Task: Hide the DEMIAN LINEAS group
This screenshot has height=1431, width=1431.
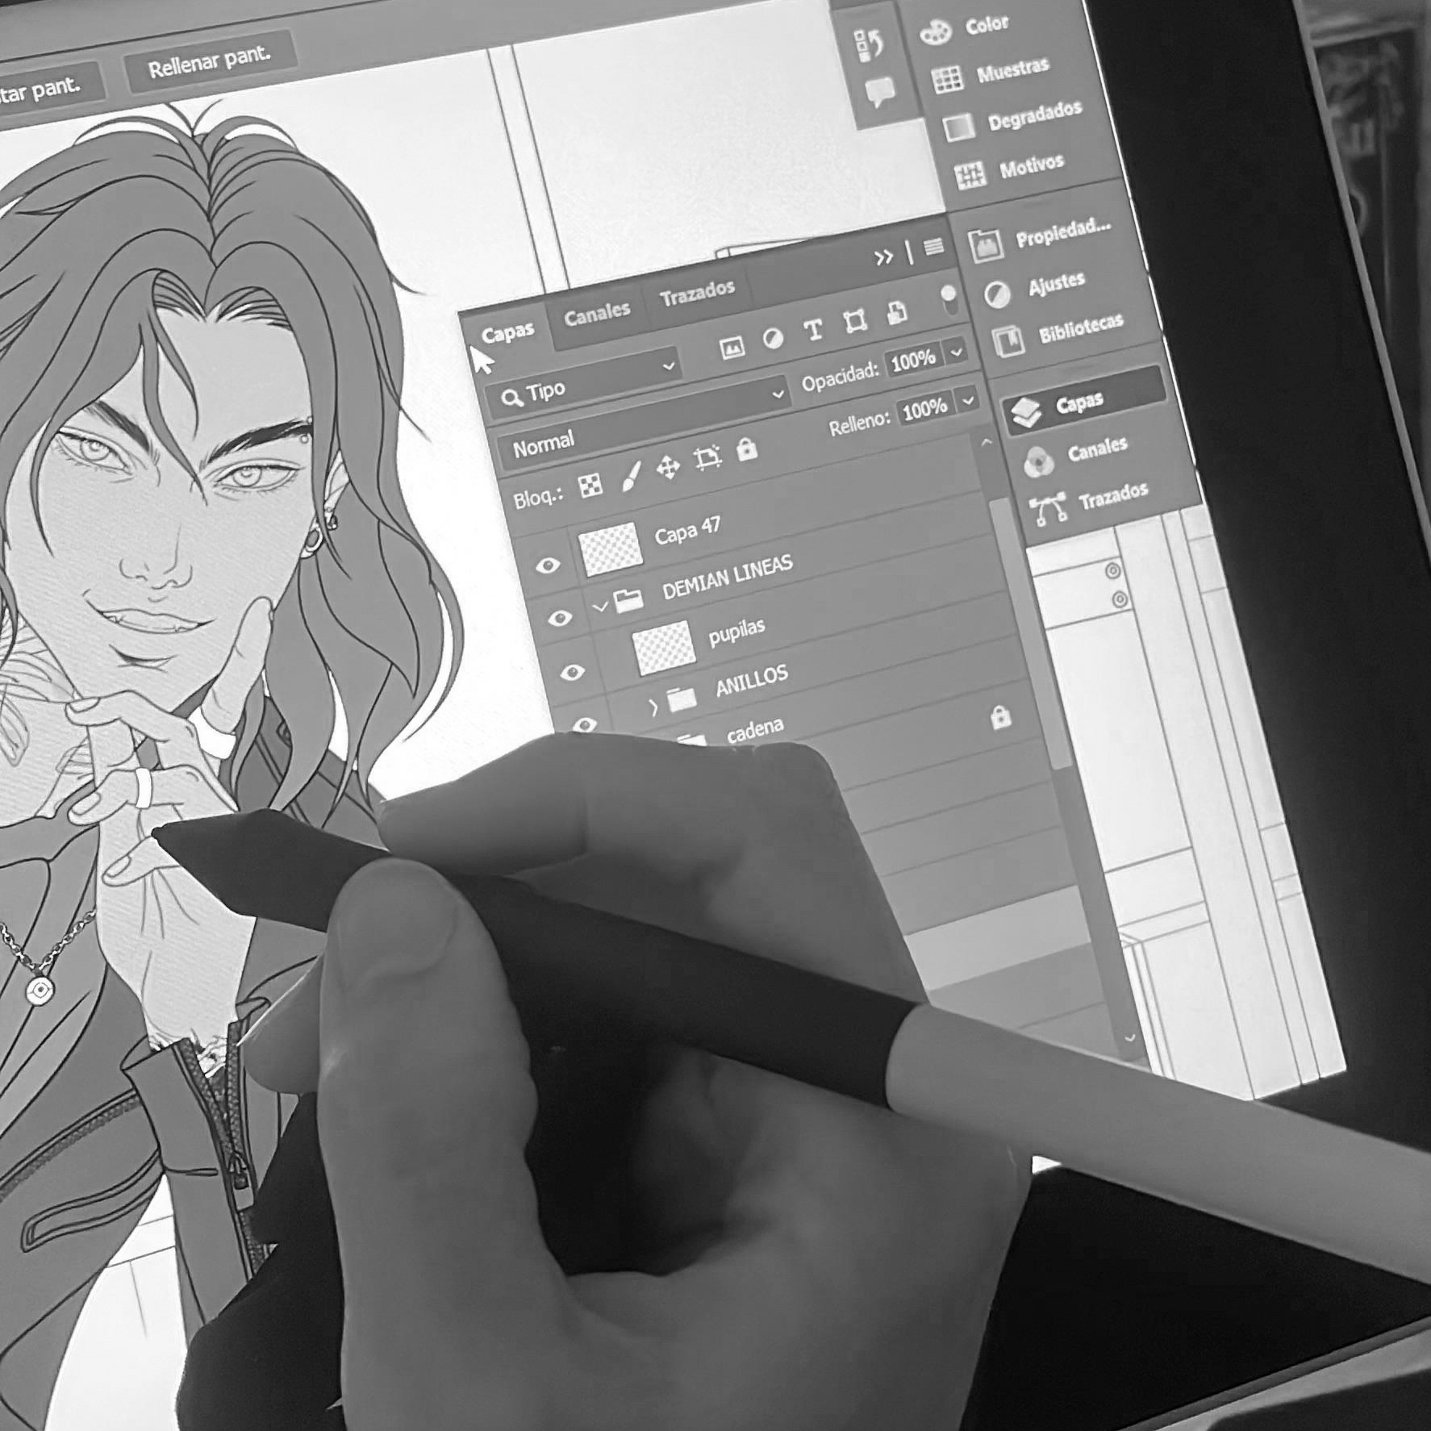Action: 560,619
